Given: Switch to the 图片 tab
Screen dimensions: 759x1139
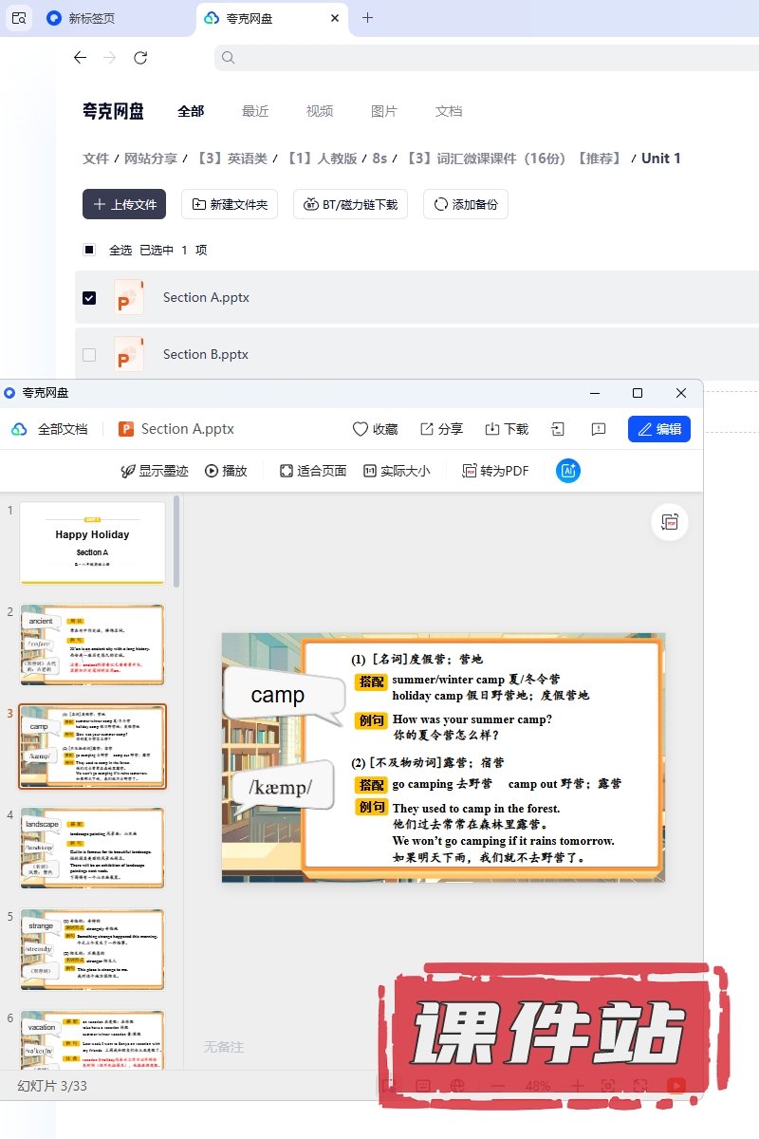Looking at the screenshot, I should [384, 111].
